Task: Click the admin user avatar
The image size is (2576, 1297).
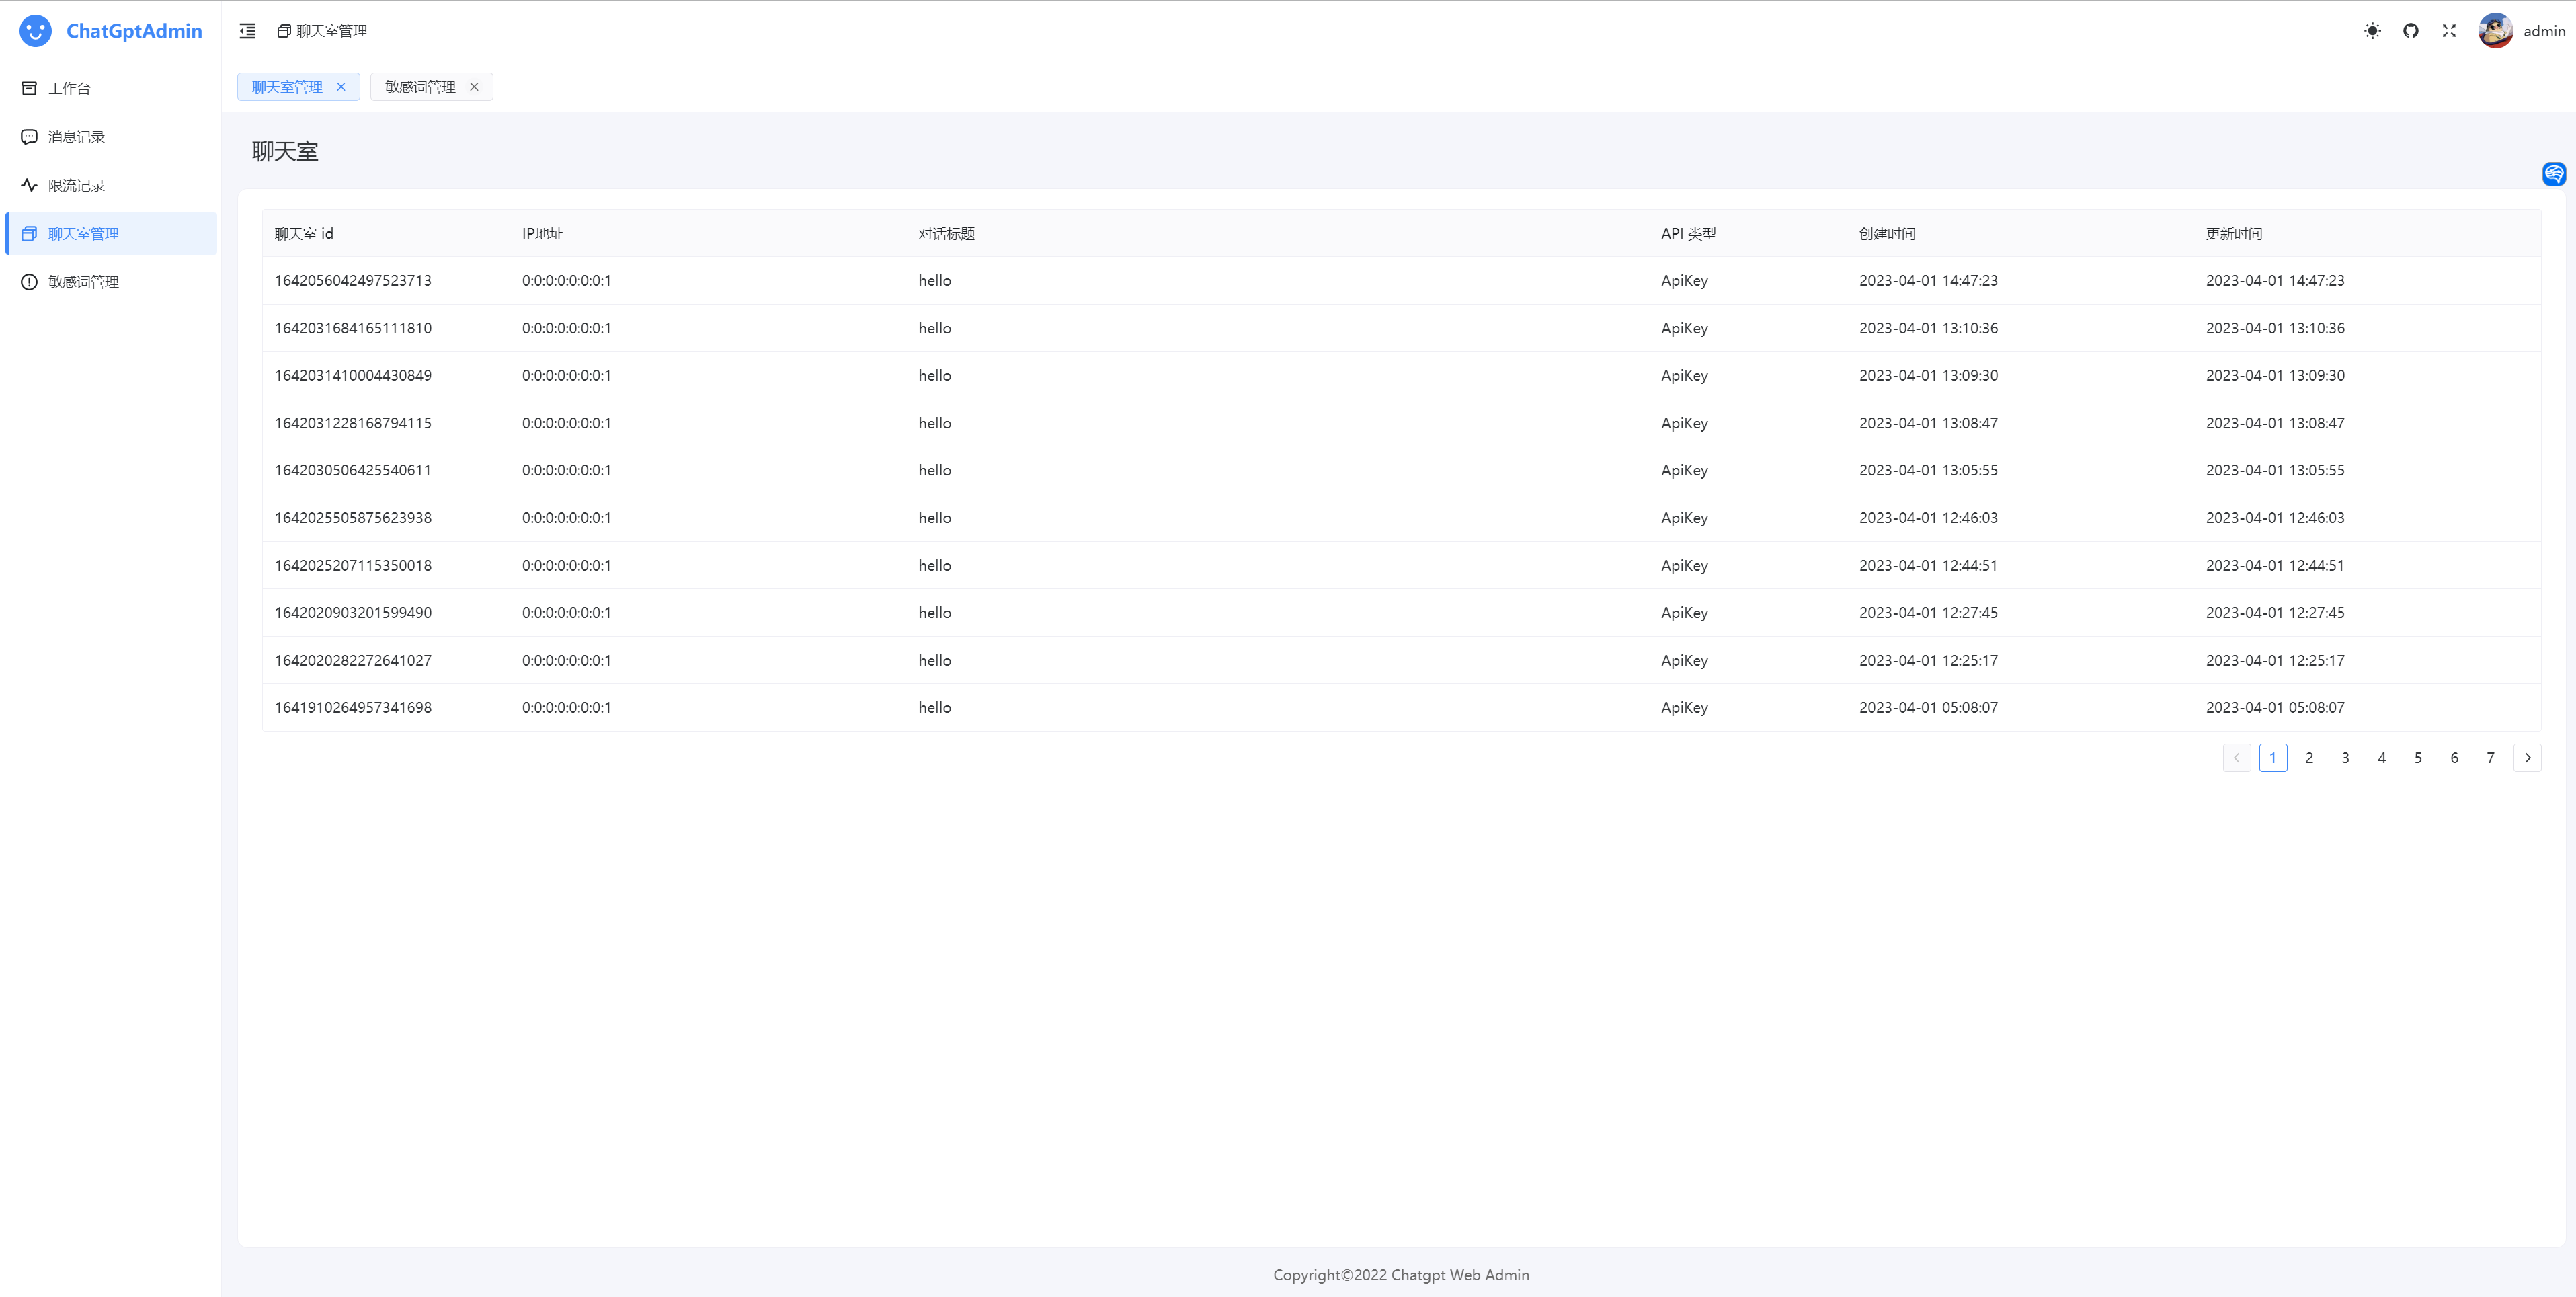Action: click(x=2495, y=31)
